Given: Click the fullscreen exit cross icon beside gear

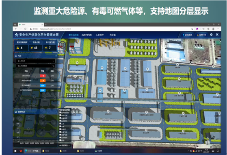Looking at the screenshot, I should (x=217, y=35).
